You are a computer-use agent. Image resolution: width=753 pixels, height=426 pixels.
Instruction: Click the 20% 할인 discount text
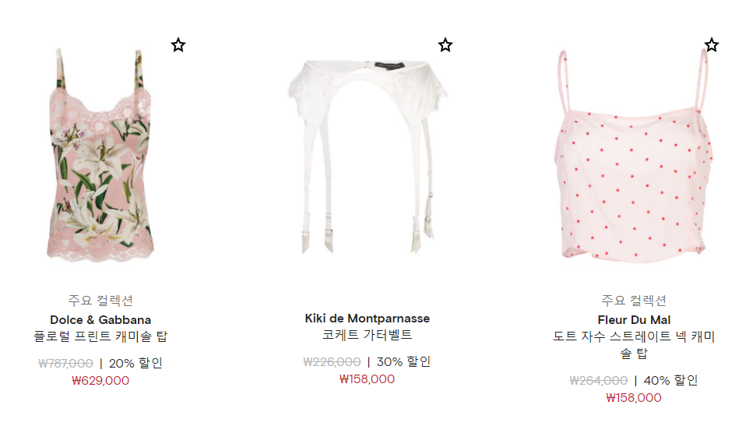click(x=136, y=364)
